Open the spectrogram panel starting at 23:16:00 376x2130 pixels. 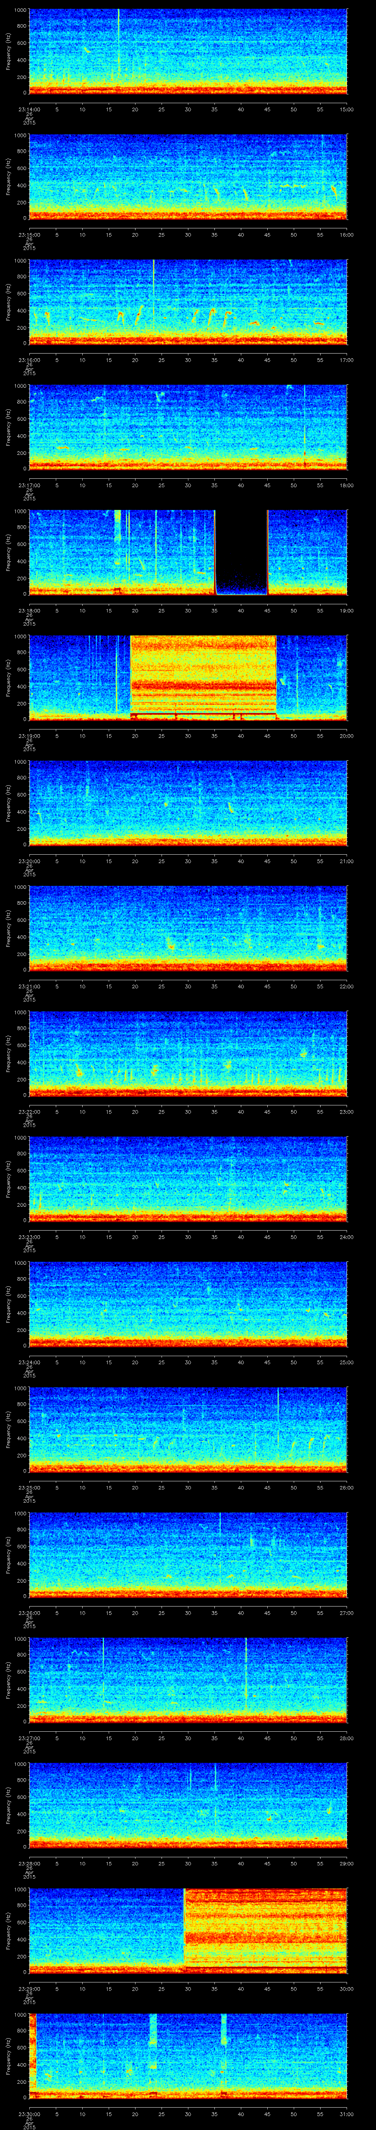pyautogui.click(x=188, y=302)
